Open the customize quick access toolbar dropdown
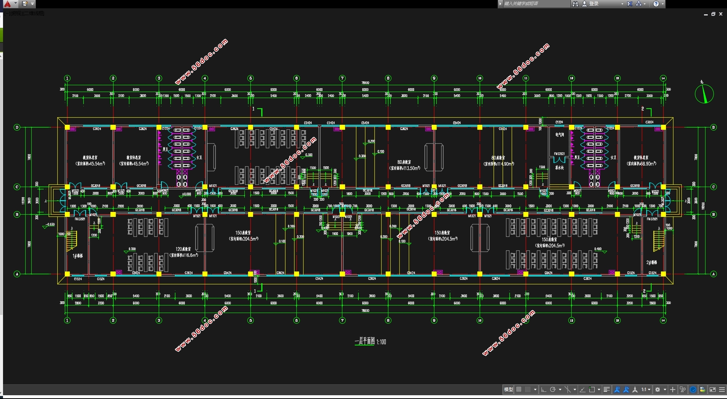This screenshot has height=399, width=727. (x=32, y=4)
